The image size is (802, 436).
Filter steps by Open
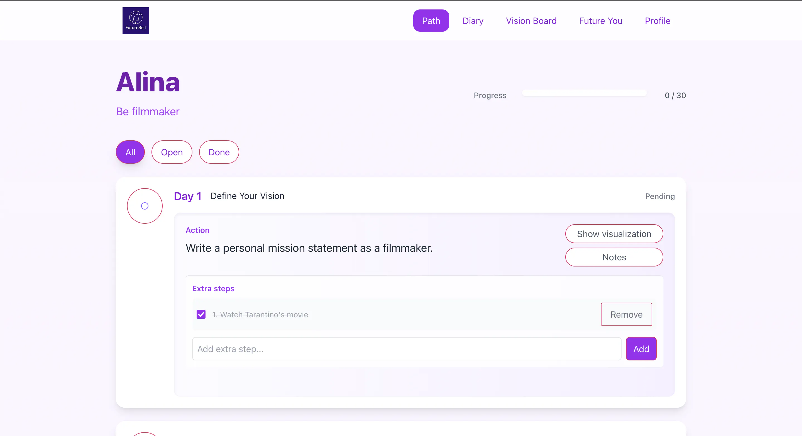click(x=172, y=152)
